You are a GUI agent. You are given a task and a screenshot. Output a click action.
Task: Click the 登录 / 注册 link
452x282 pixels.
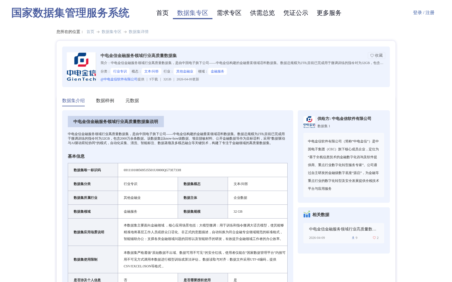[x=423, y=13]
